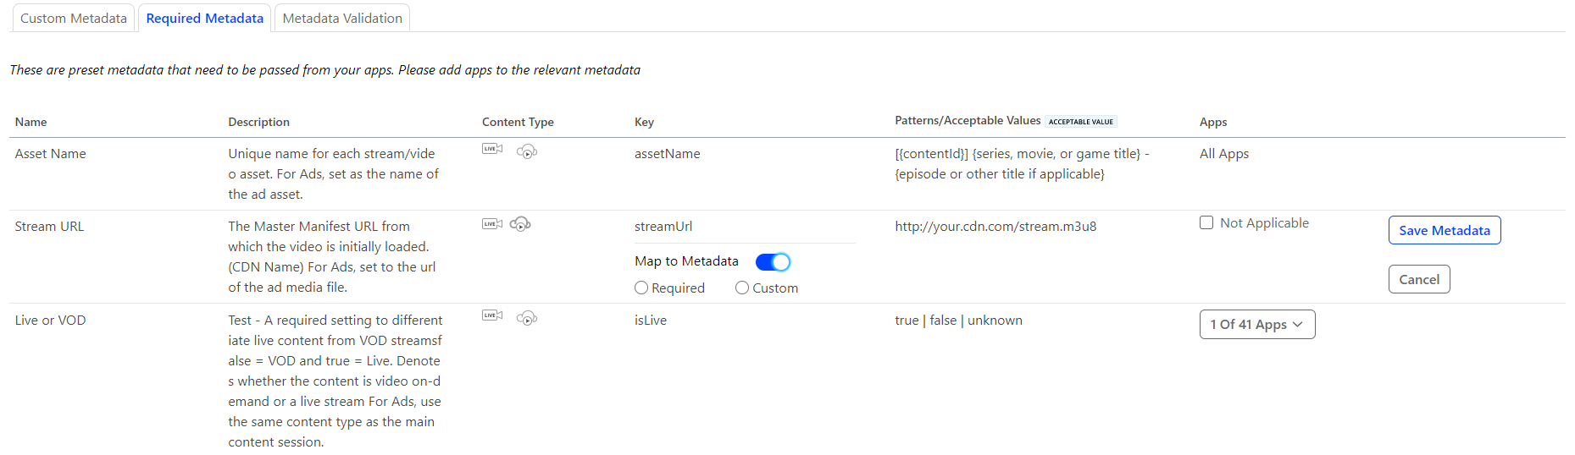Select the Custom radio option

click(742, 288)
